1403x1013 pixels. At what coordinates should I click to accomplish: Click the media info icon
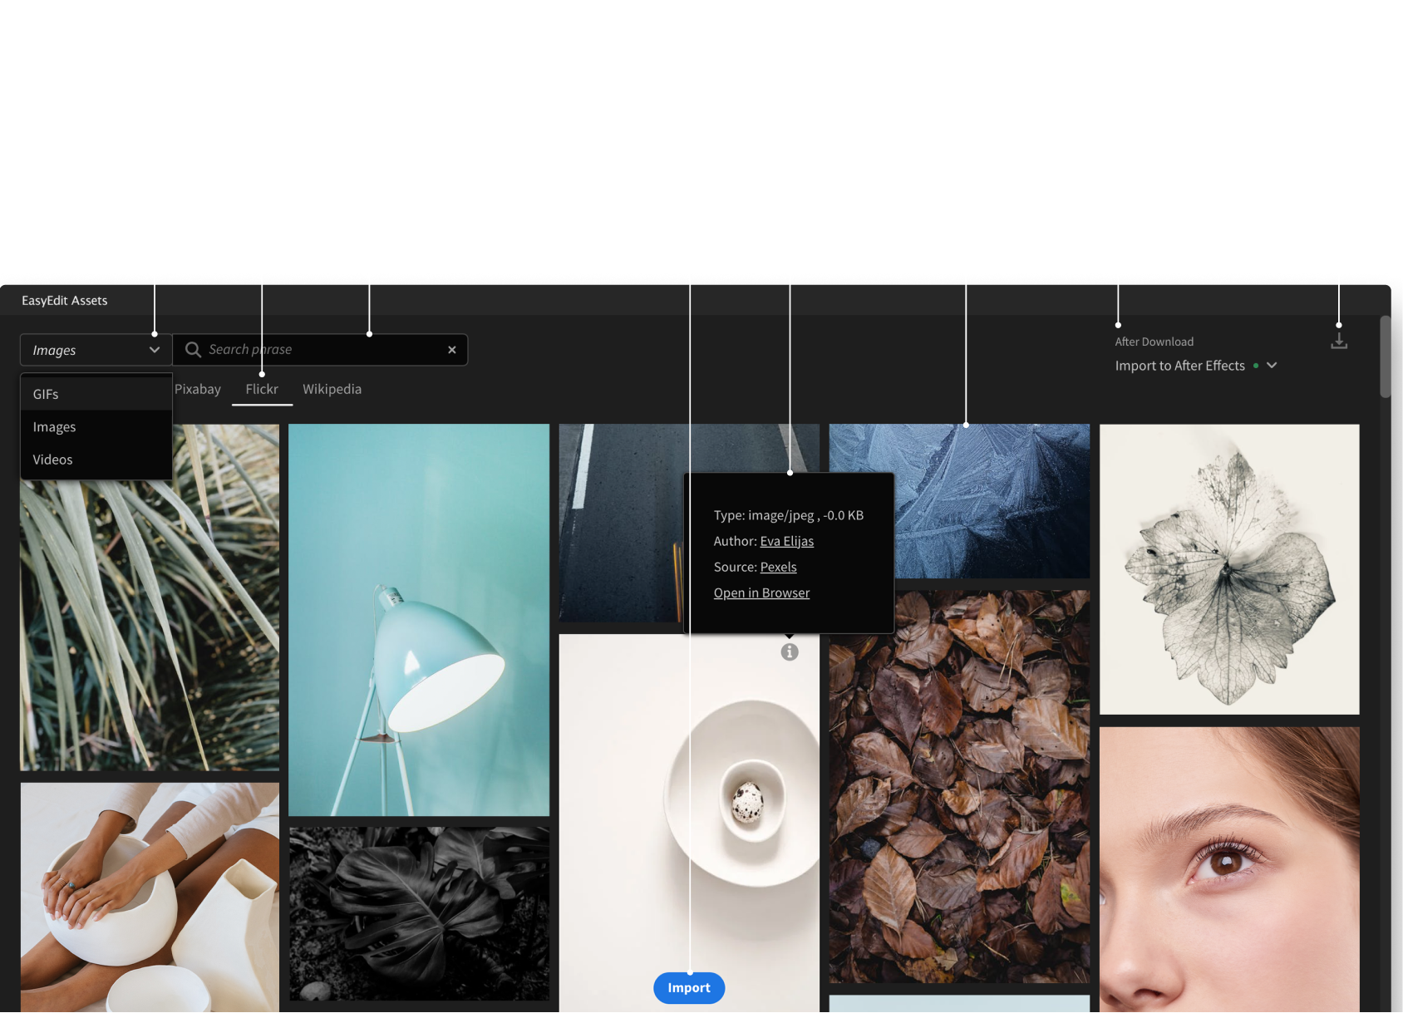point(789,652)
